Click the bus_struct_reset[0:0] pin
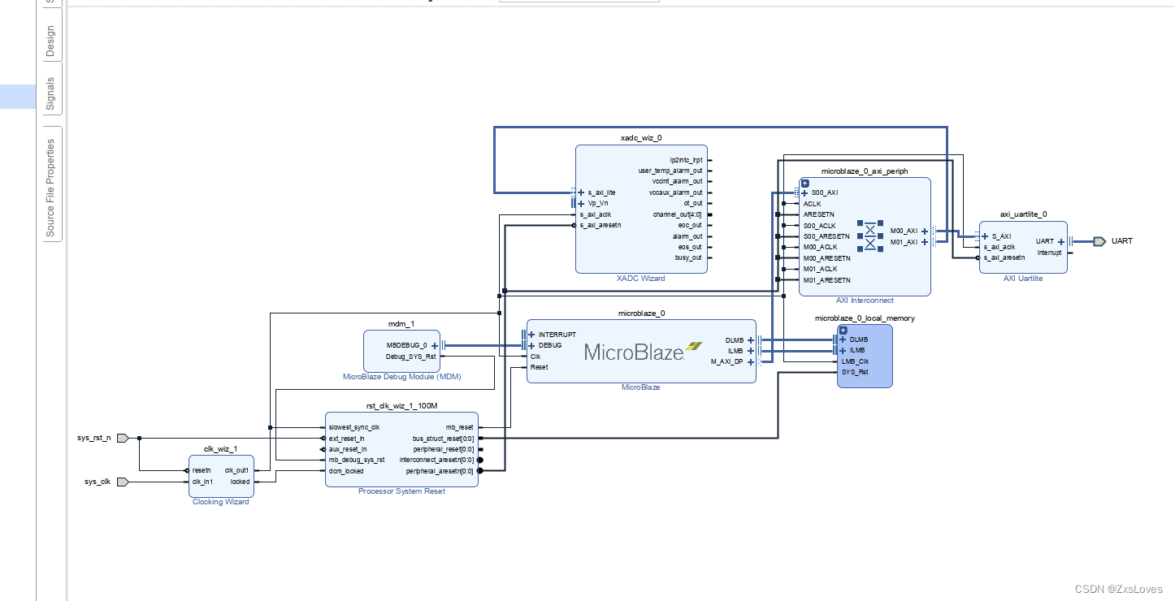 pyautogui.click(x=443, y=438)
